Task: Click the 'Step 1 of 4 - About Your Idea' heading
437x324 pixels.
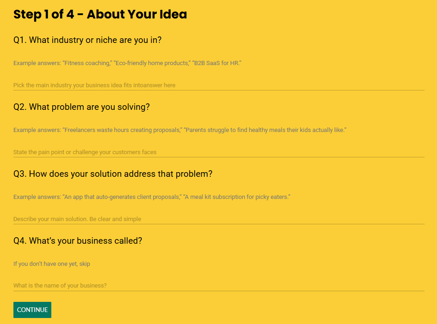Action: pos(100,14)
